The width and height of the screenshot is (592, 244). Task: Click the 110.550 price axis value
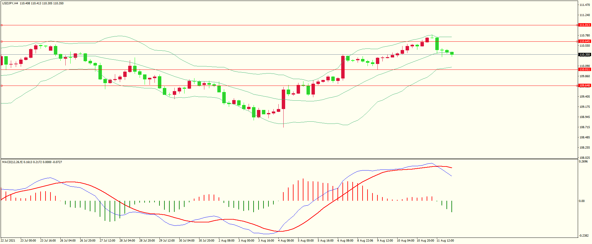585,46
